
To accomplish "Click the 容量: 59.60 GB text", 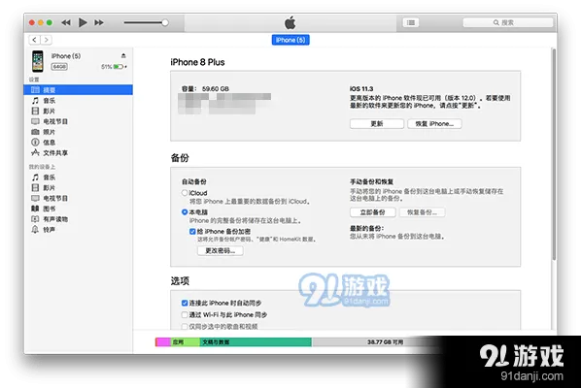I will click(x=205, y=89).
